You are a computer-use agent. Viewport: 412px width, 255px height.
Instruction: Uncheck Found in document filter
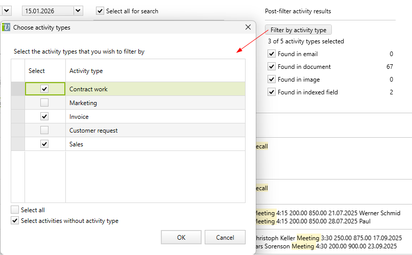[272, 66]
